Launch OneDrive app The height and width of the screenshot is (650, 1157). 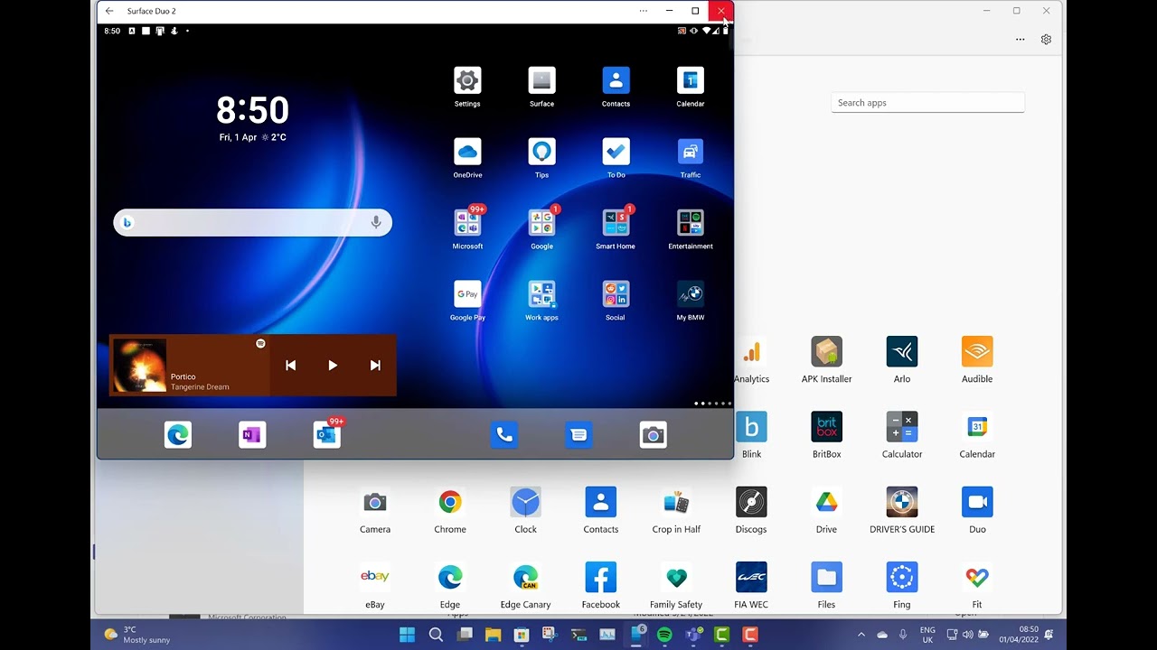click(x=467, y=152)
